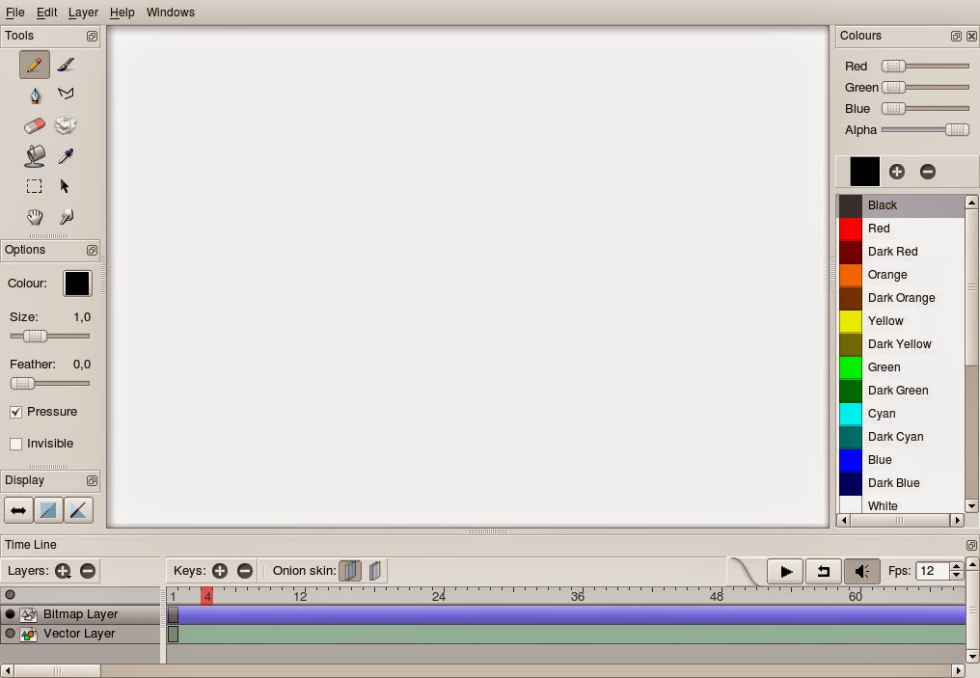Open the File menu

click(x=15, y=13)
